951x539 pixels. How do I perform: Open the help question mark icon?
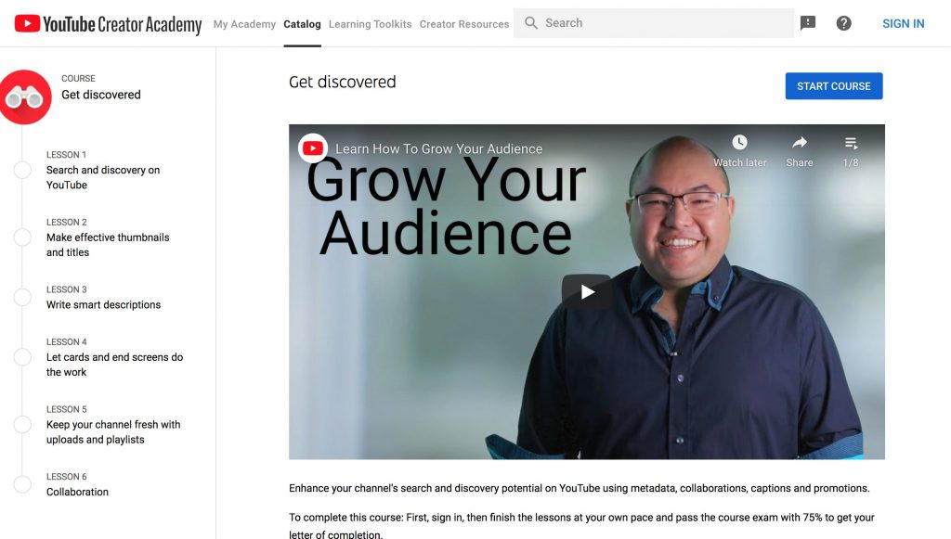pos(843,23)
